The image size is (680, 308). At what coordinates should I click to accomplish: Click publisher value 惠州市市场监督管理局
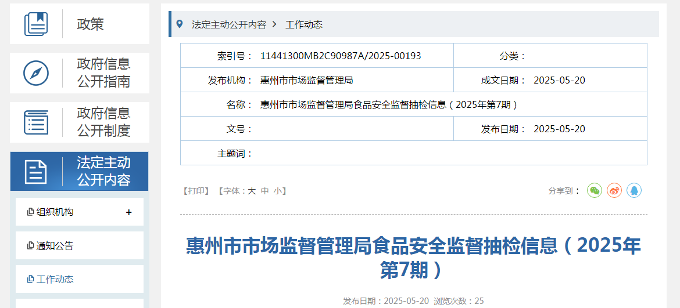(x=307, y=80)
